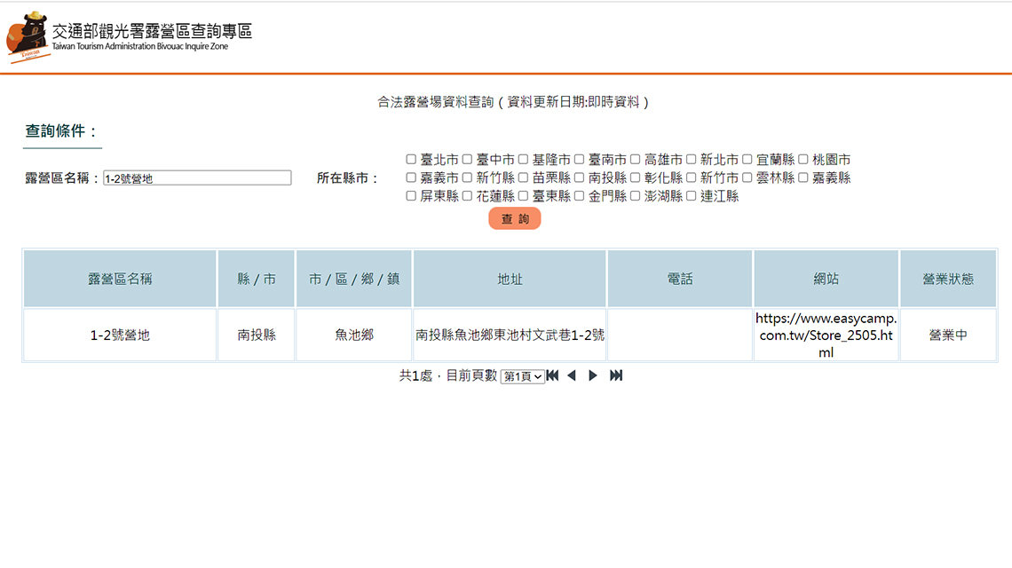Screen dimensions: 1012x568
Task: Click the next page arrow
Action: click(x=593, y=375)
